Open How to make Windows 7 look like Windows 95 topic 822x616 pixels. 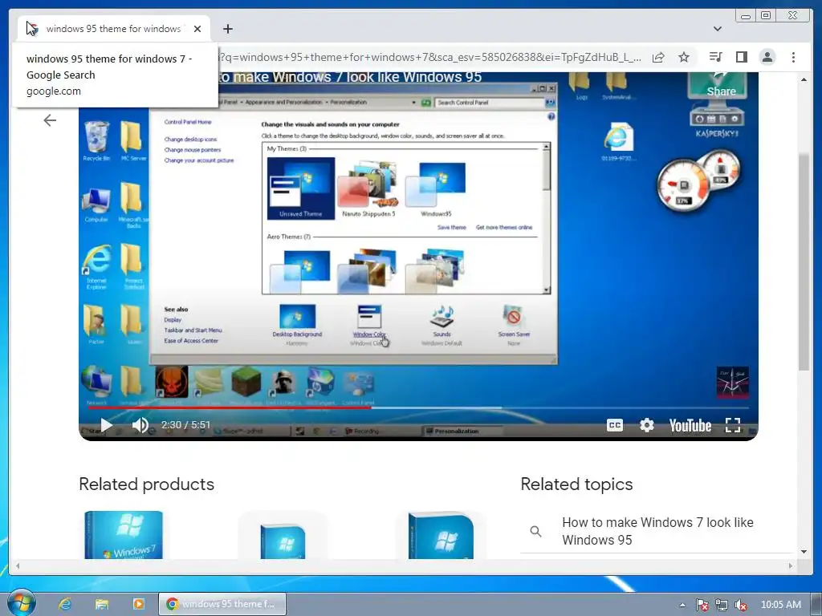pyautogui.click(x=657, y=531)
